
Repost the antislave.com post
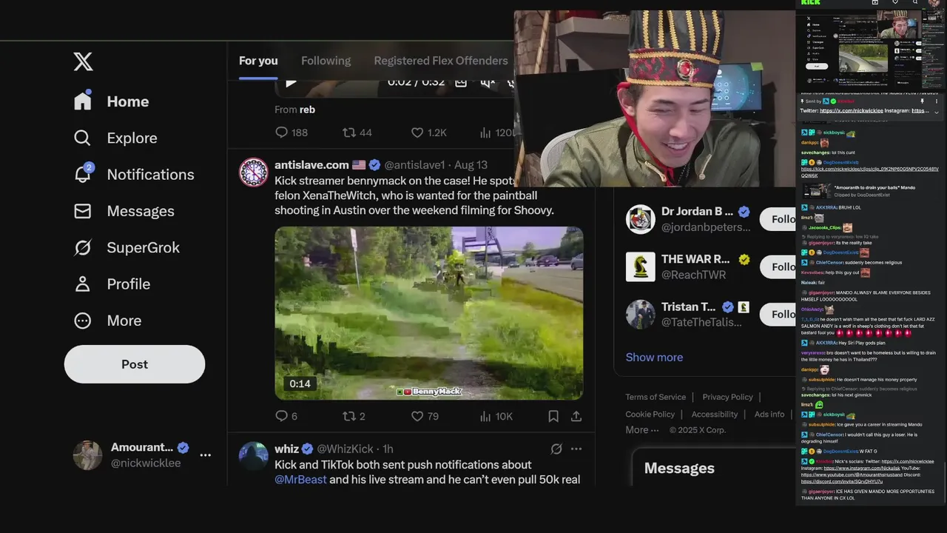pyautogui.click(x=348, y=416)
